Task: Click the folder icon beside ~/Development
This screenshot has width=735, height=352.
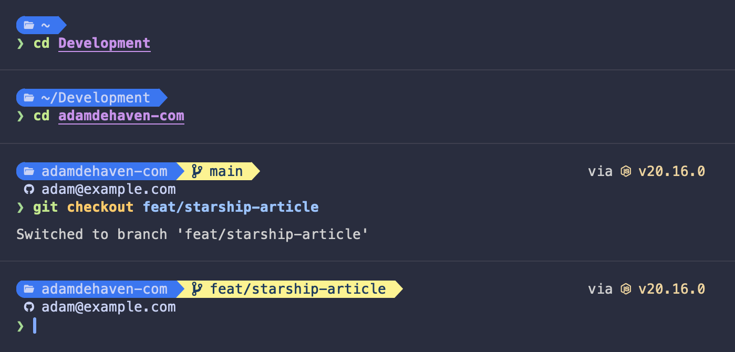Action: [x=29, y=98]
